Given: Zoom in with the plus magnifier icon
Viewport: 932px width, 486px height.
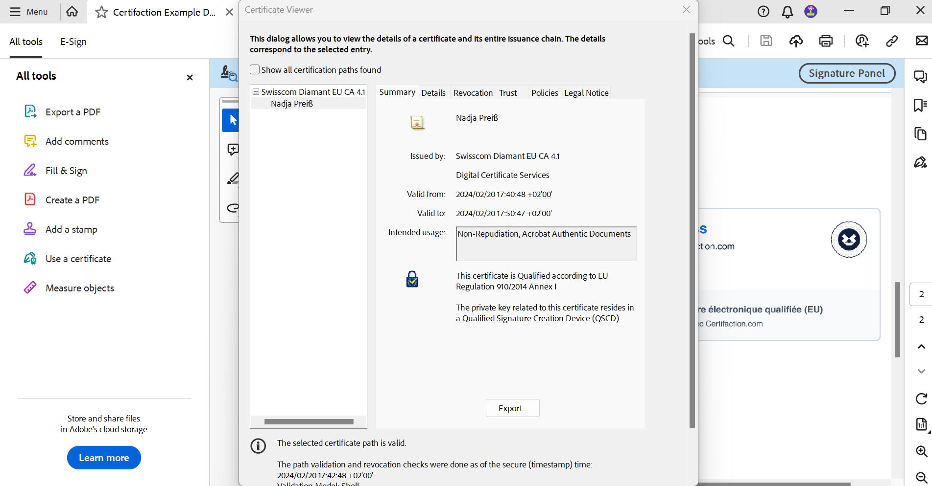Looking at the screenshot, I should pyautogui.click(x=921, y=451).
